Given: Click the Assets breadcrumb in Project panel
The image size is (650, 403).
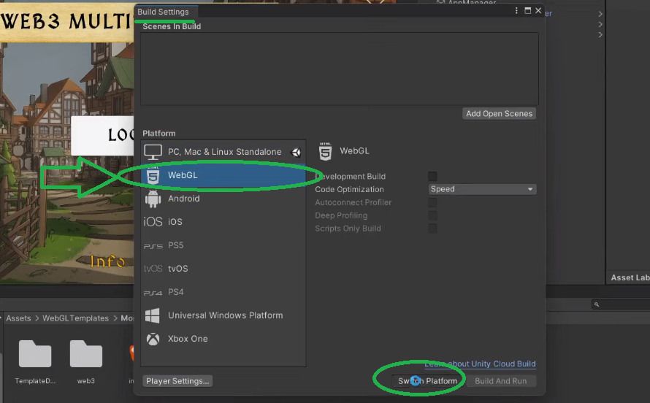Looking at the screenshot, I should coord(18,318).
